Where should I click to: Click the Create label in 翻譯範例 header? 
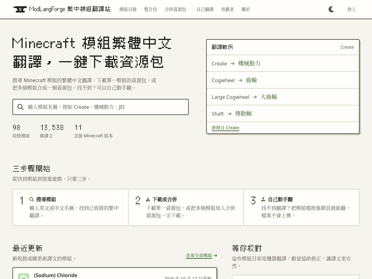point(347,47)
